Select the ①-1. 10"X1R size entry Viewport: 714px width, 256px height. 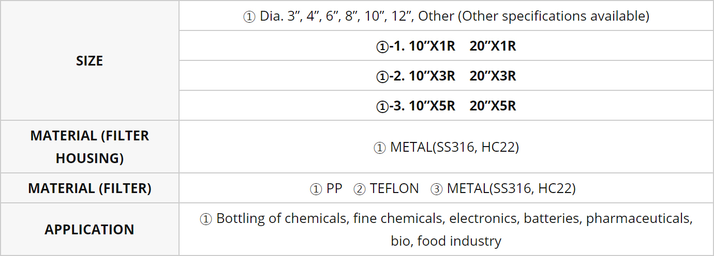[x=415, y=46]
